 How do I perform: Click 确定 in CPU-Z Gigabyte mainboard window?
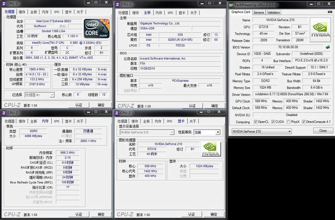[215, 106]
